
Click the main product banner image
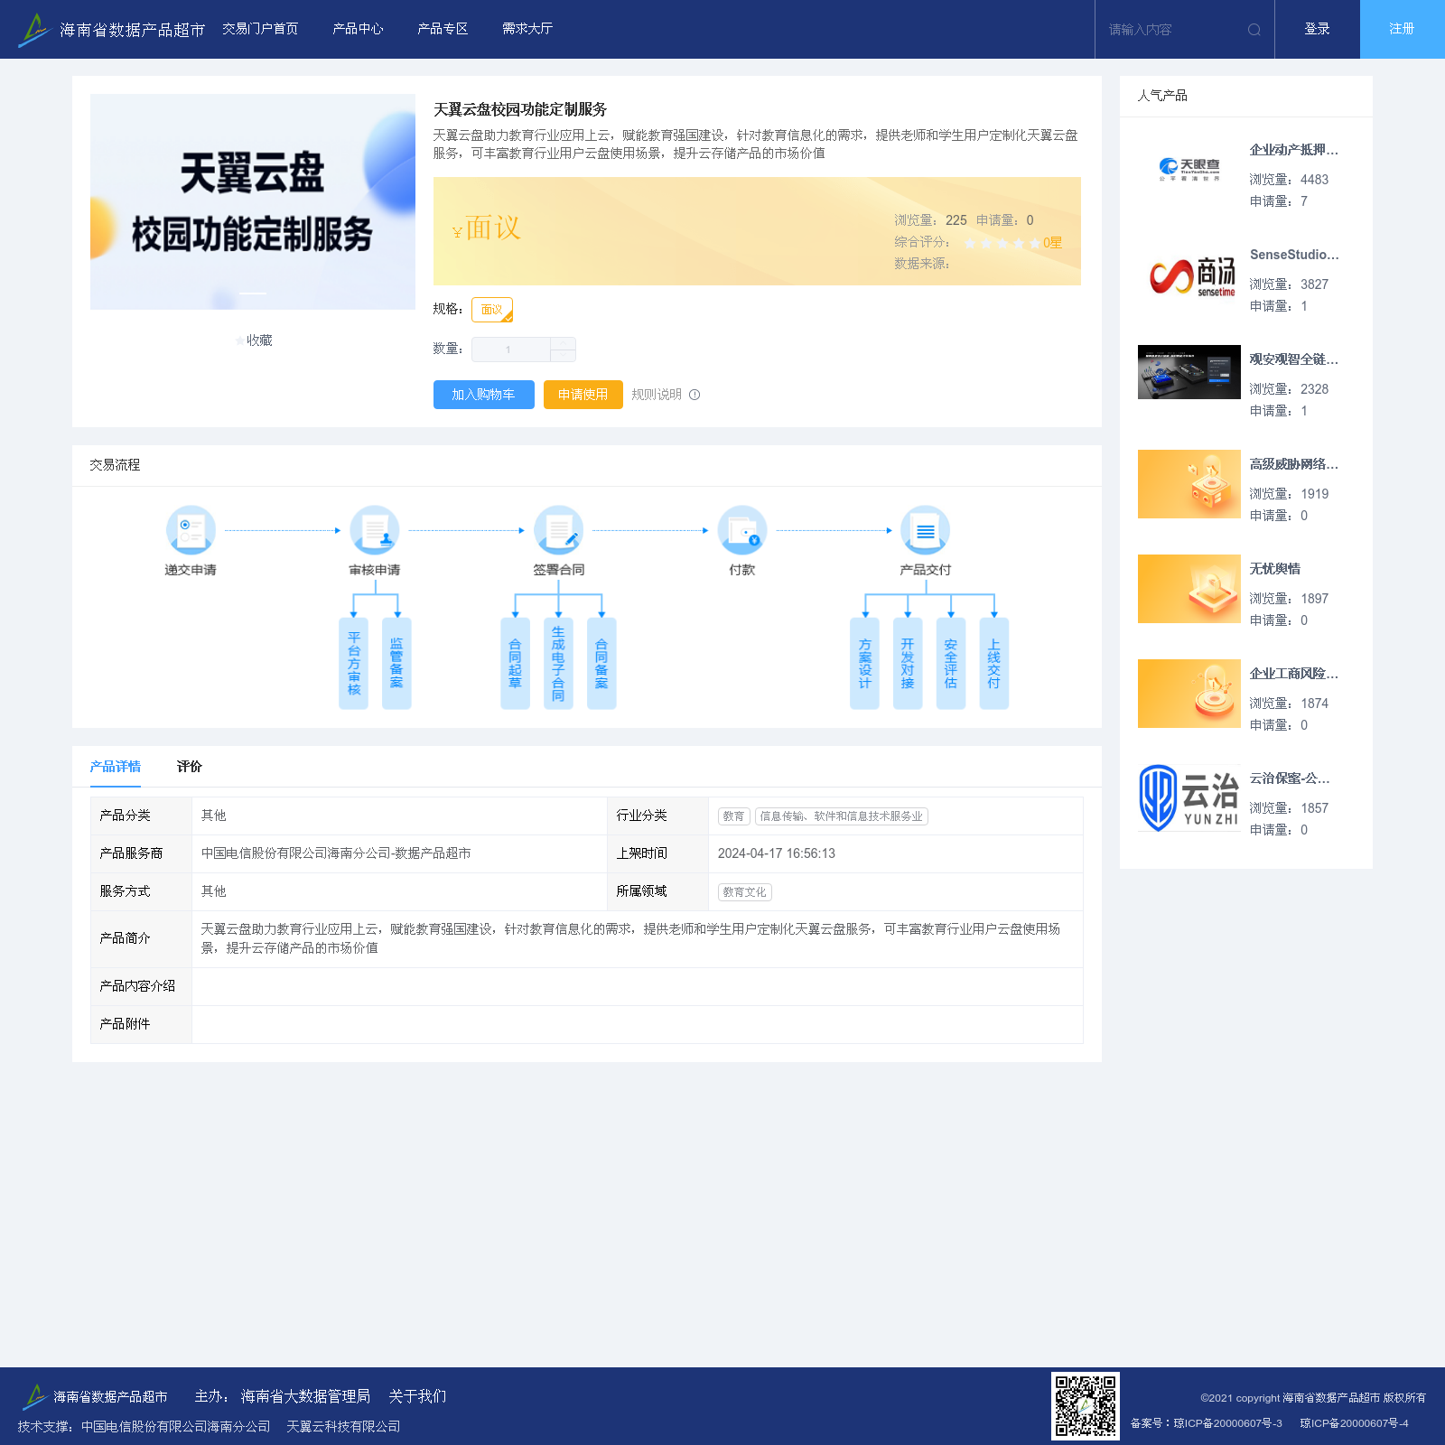pos(253,201)
